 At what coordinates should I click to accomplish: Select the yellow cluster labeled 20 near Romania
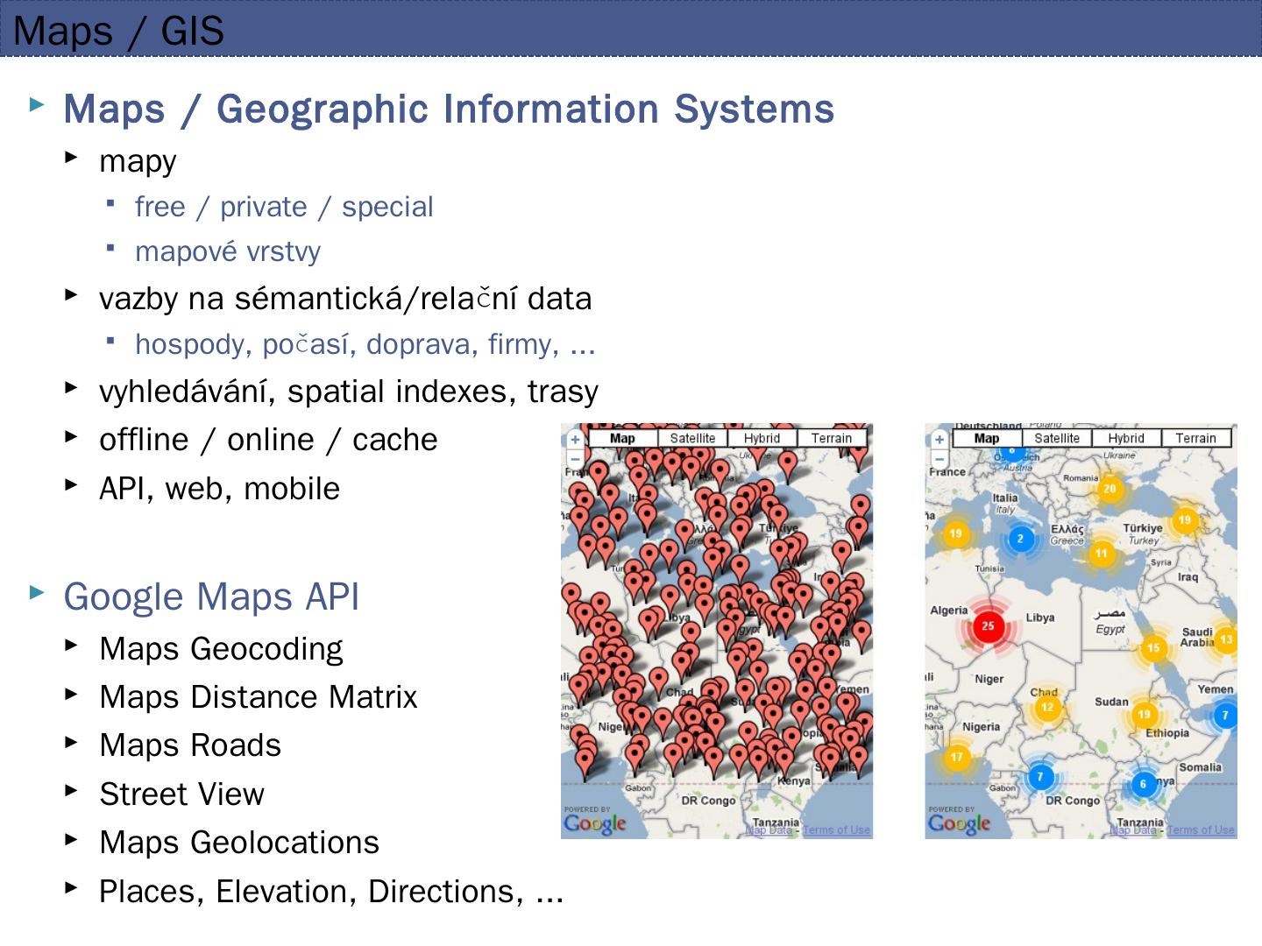click(1110, 489)
